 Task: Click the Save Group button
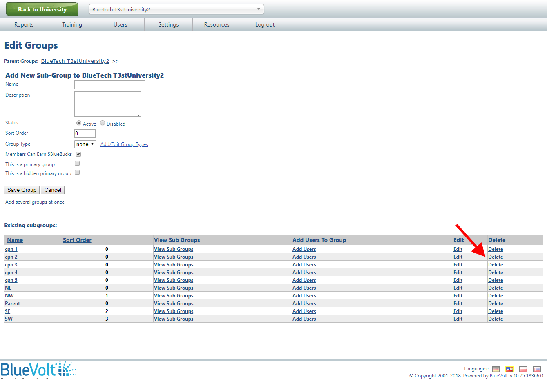(x=22, y=190)
